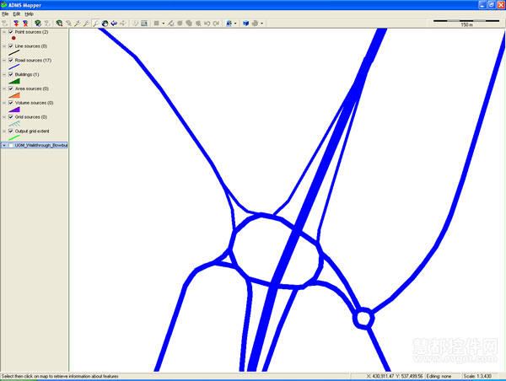
Task: Click the Scale 1:3,430 status entry
Action: tap(477, 376)
